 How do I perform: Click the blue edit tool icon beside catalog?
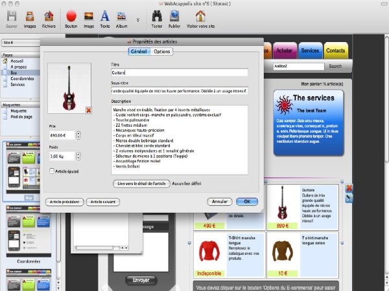[x=349, y=199]
